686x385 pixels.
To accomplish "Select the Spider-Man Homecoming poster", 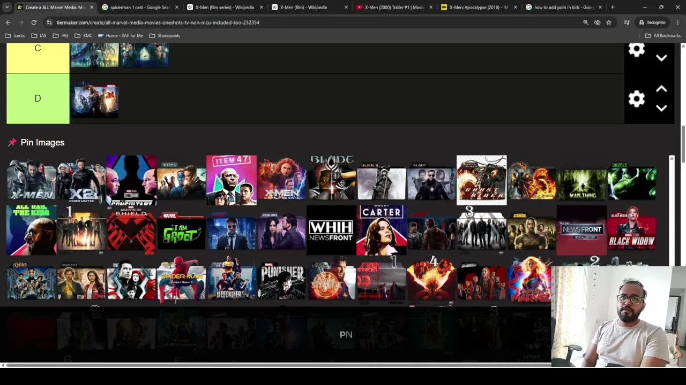I will click(181, 280).
